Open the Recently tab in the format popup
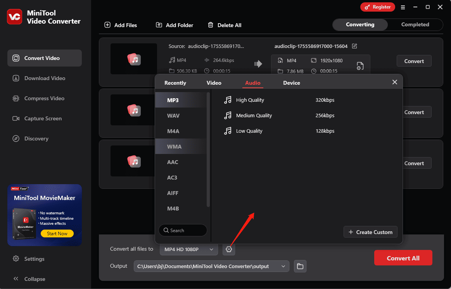This screenshot has height=289, width=451. pyautogui.click(x=175, y=83)
